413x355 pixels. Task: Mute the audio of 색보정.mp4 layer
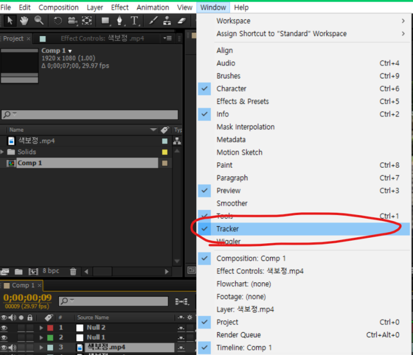tap(12, 347)
